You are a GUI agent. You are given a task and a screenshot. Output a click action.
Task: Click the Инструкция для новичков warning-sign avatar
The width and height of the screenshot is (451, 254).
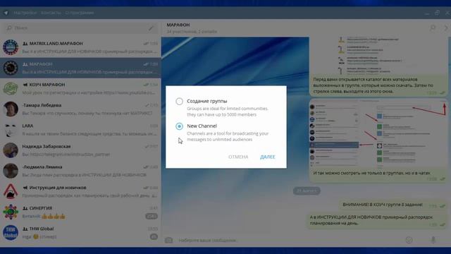pyautogui.click(x=11, y=191)
